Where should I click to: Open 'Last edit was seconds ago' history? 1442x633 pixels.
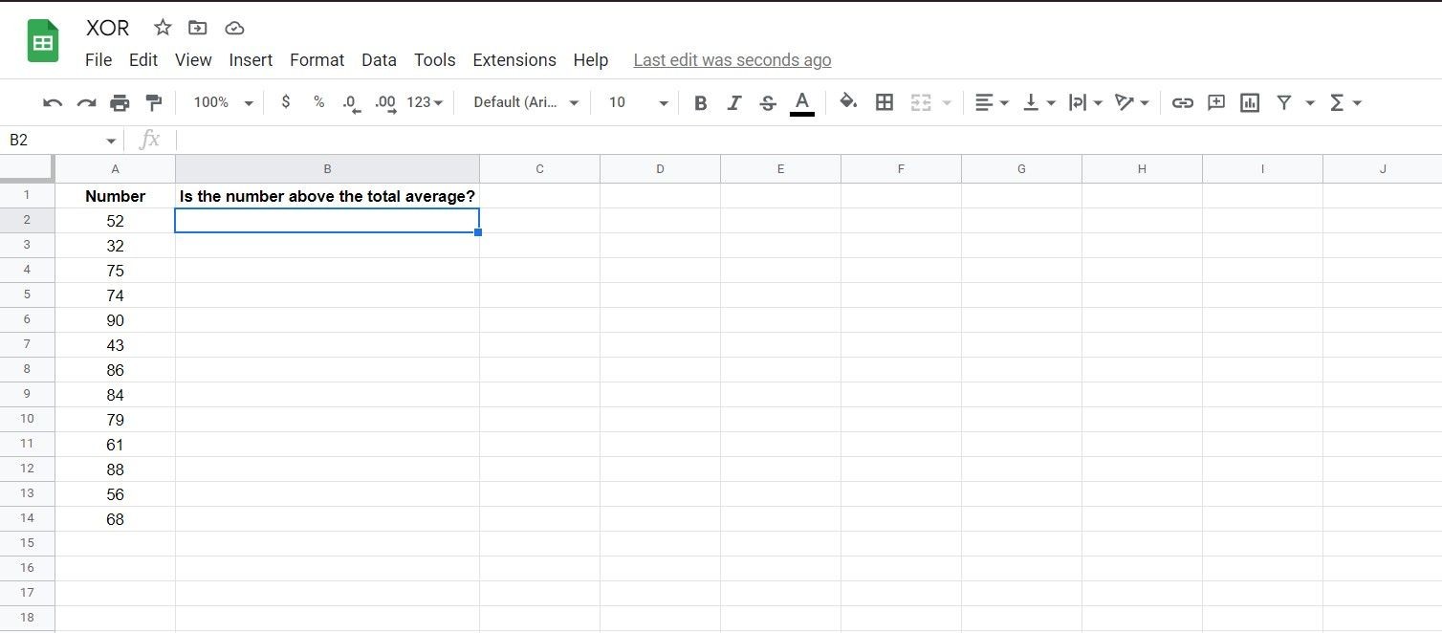[x=732, y=60]
